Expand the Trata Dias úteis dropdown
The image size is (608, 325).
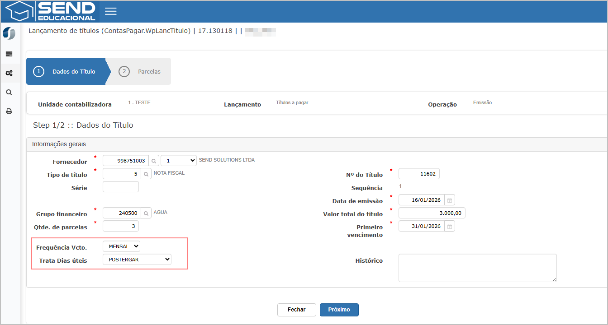click(137, 260)
